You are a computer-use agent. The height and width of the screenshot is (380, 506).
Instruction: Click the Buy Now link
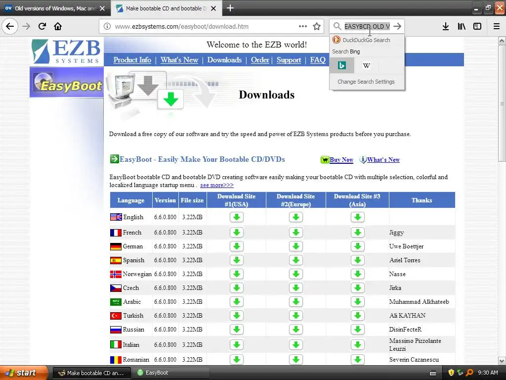click(341, 160)
